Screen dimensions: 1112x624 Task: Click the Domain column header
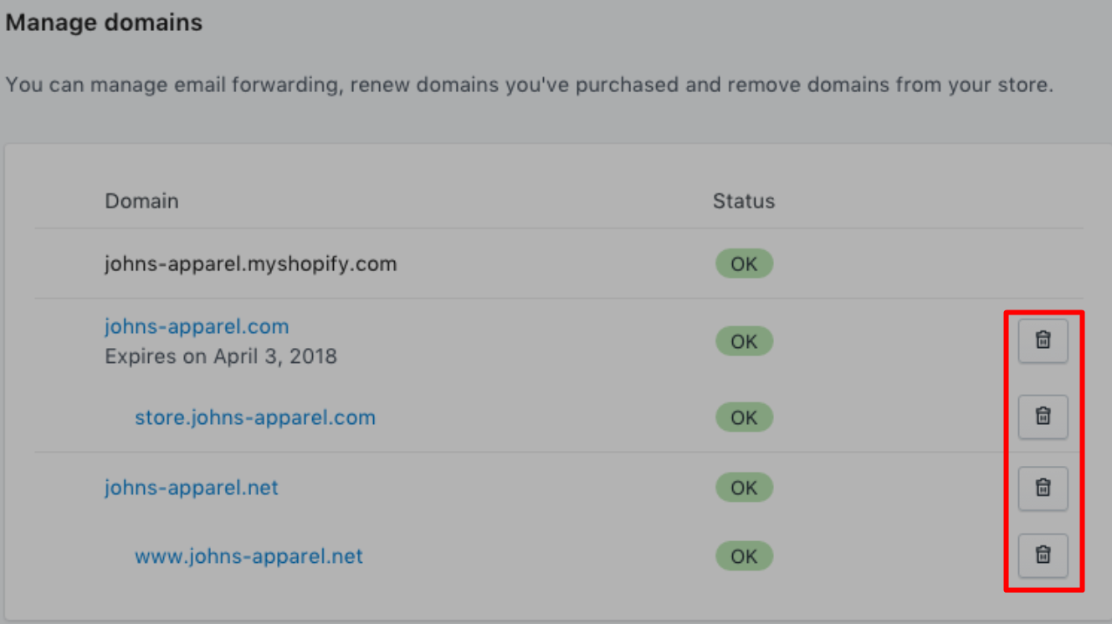(141, 202)
